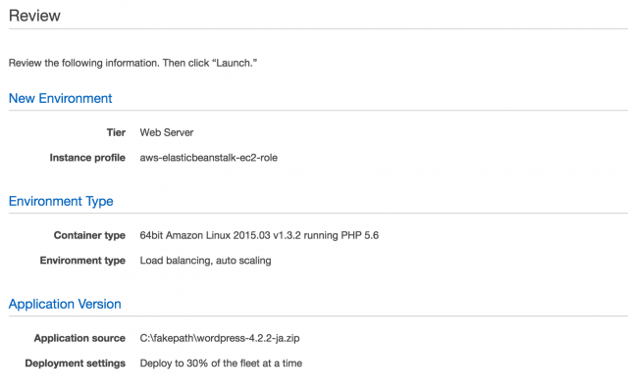
Task: Click the Container type label
Action: pos(89,235)
